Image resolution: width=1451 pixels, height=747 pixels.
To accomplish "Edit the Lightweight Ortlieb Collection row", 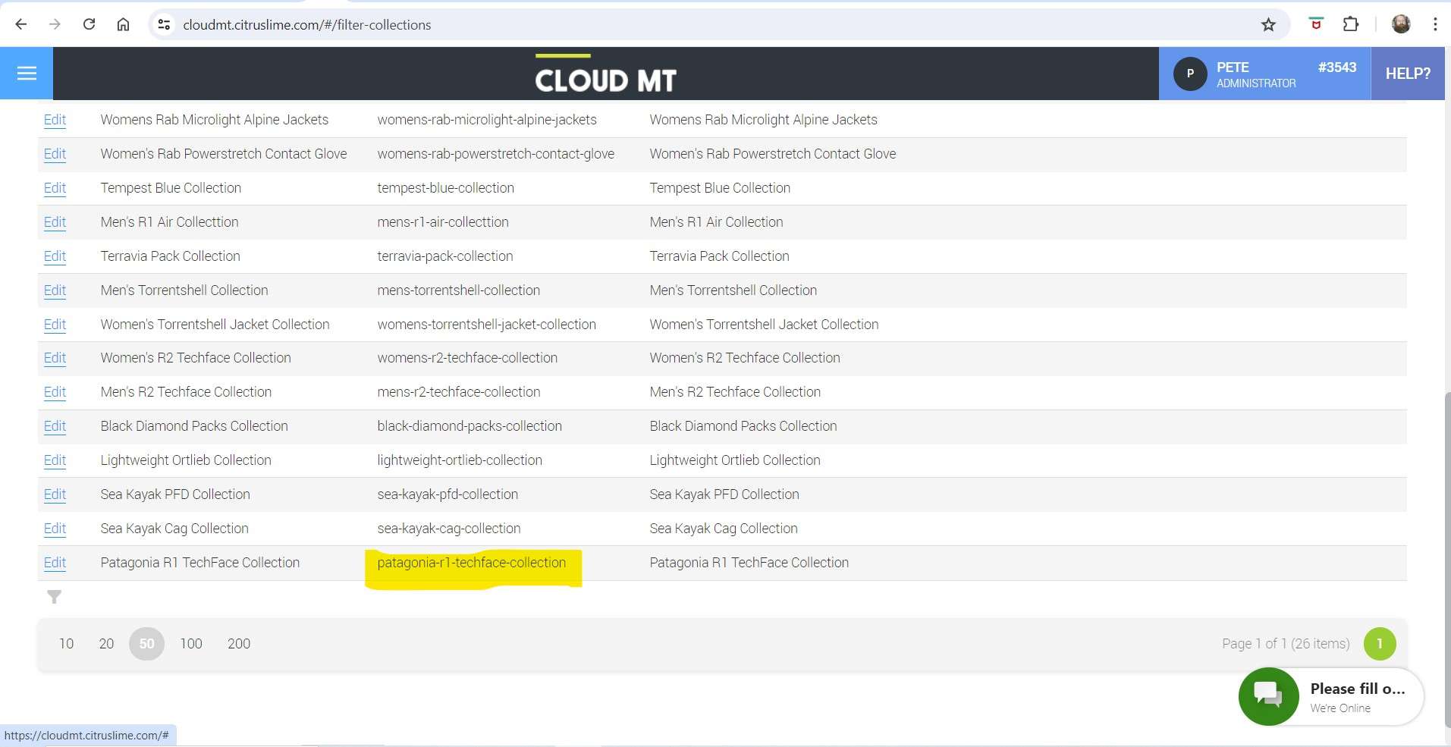I will tap(55, 460).
